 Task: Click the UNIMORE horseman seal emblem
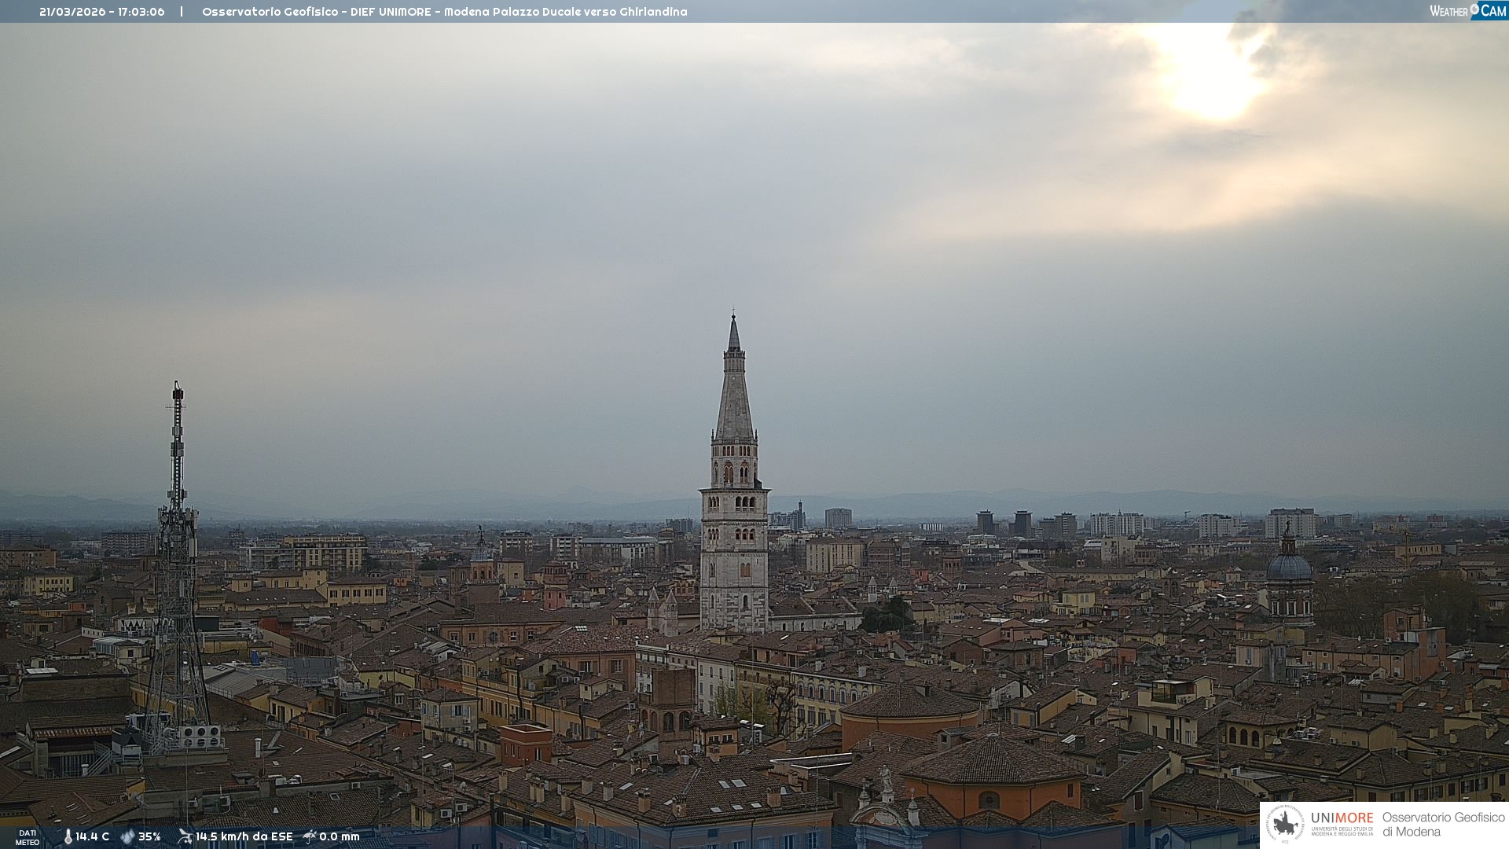point(1286,824)
